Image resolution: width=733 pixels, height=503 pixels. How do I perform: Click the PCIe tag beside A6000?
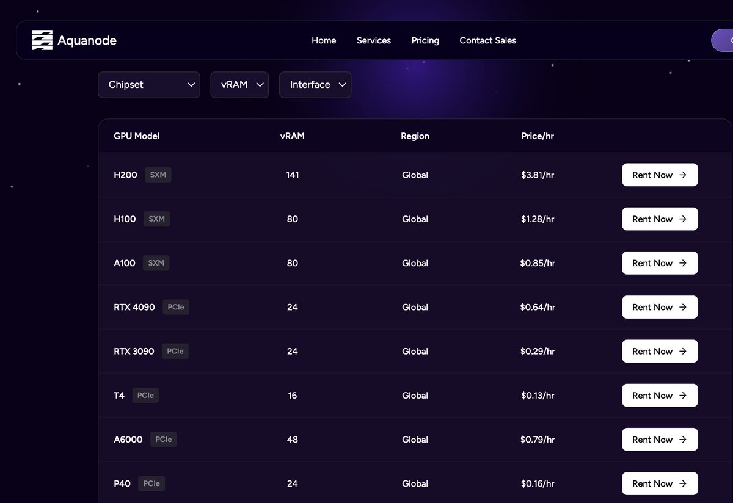click(164, 440)
